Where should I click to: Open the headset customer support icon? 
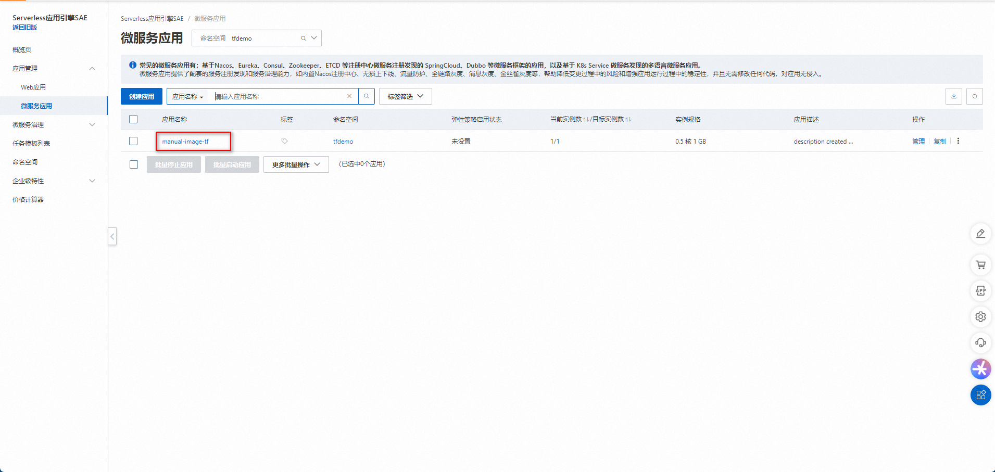[980, 343]
